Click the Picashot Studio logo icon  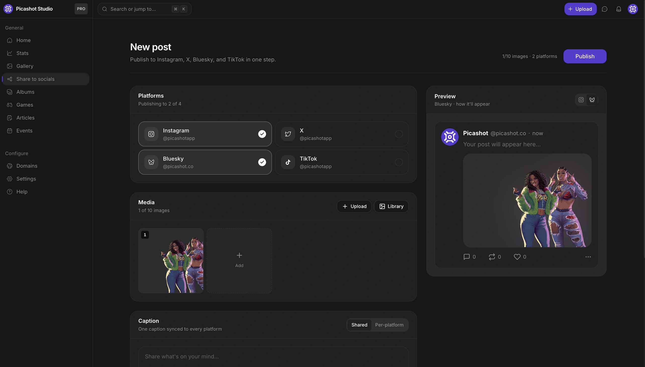(8, 9)
